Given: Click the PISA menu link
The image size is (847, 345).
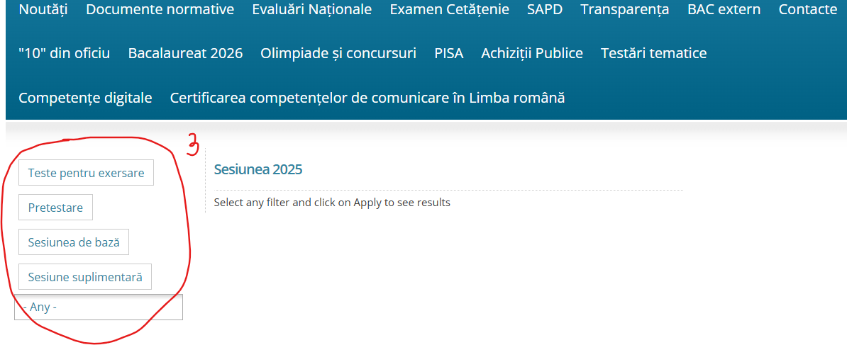Looking at the screenshot, I should coord(448,53).
